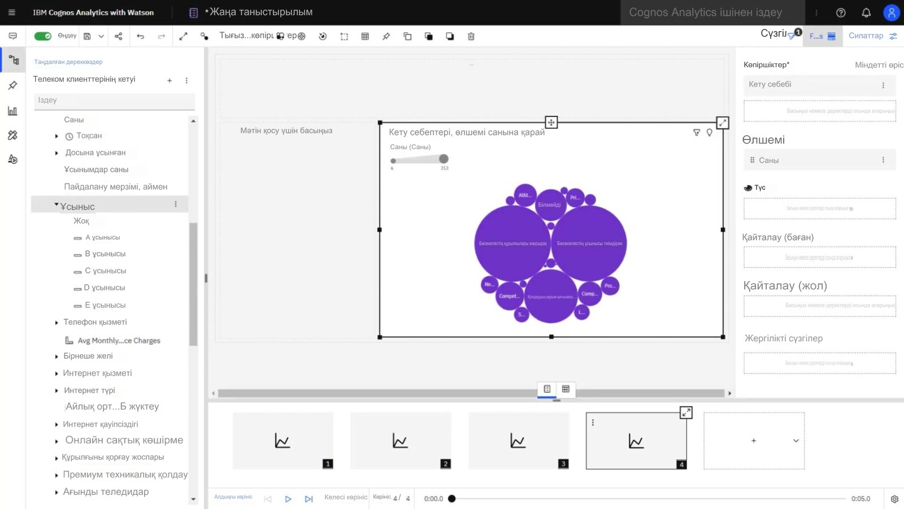Open the visualizations chart sidebar icon
The height and width of the screenshot is (509, 904).
12,111
